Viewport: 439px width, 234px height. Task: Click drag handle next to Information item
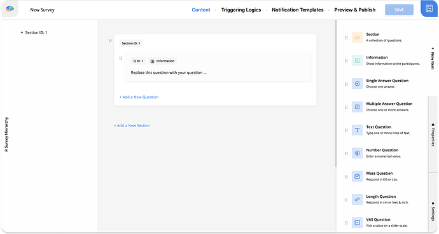[346, 61]
